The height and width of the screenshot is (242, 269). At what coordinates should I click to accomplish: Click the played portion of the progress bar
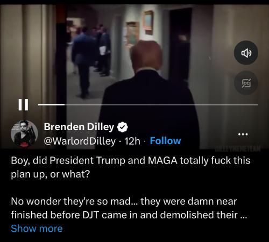tap(51, 104)
